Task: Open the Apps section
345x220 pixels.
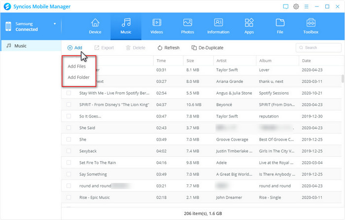Action: point(249,26)
